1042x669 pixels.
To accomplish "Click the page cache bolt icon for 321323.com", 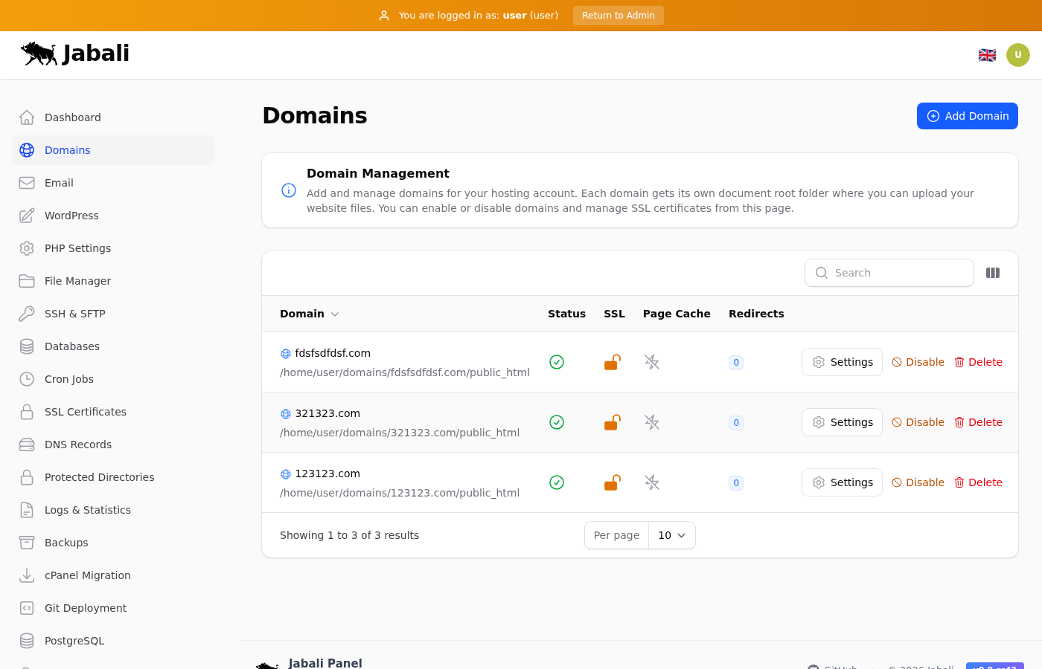I will [x=652, y=422].
